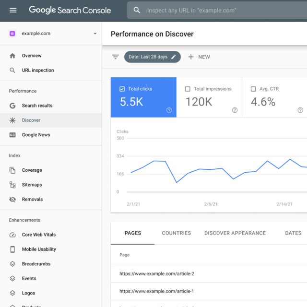Uncheck the Total clicks checkbox

(122, 89)
